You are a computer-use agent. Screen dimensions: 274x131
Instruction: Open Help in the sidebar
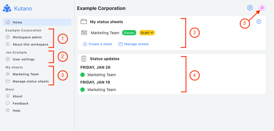17,111
